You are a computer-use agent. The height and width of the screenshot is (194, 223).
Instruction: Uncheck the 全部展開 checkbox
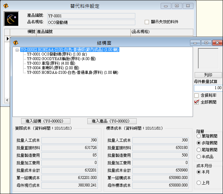196,102
